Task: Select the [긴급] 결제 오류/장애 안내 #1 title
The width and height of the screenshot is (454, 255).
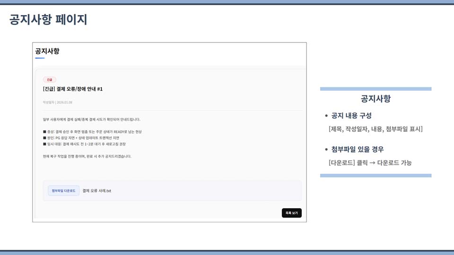Action: (73, 89)
